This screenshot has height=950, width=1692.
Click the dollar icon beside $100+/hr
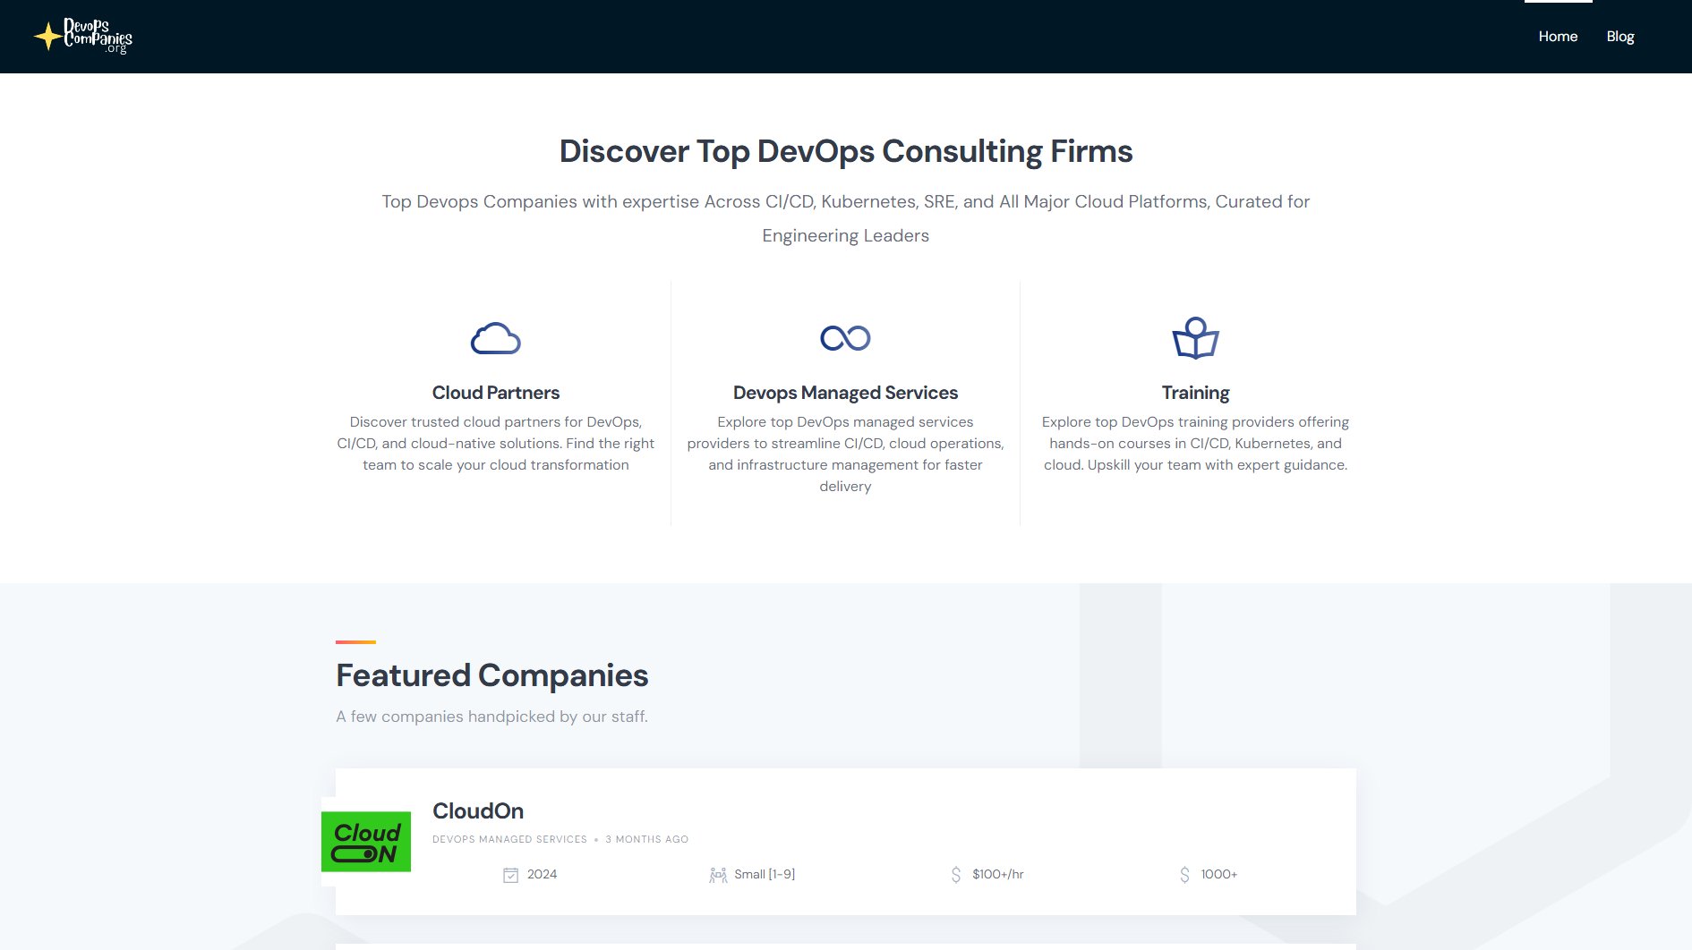tap(955, 875)
